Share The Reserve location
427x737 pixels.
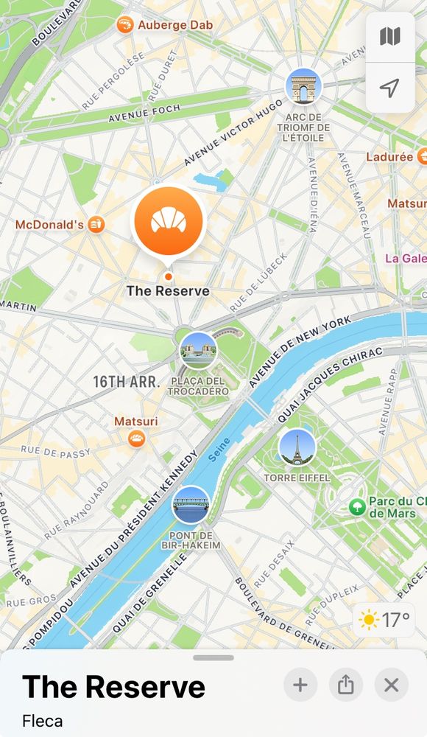pos(346,685)
